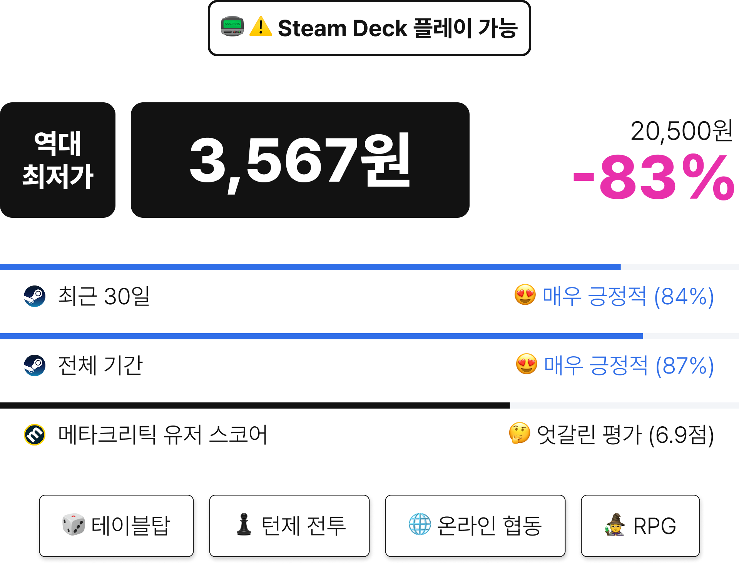Click the Steam icon beside 전체 기간
Screen dimensions: 739x564
pos(35,365)
